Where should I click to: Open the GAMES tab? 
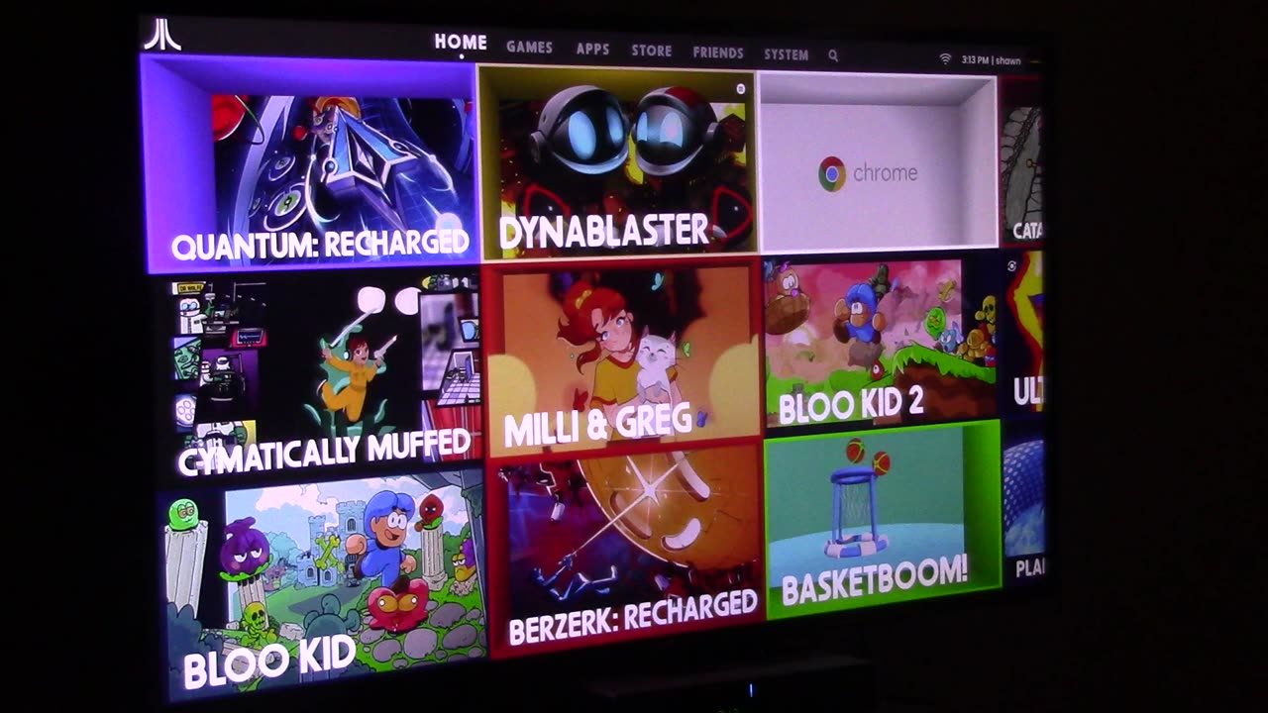(x=529, y=47)
